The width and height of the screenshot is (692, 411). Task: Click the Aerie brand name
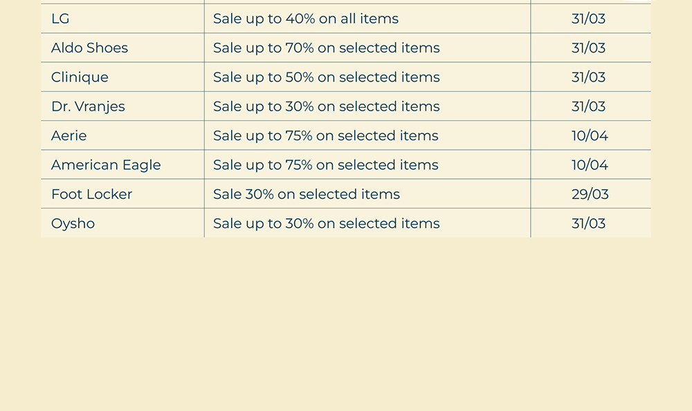tap(69, 135)
